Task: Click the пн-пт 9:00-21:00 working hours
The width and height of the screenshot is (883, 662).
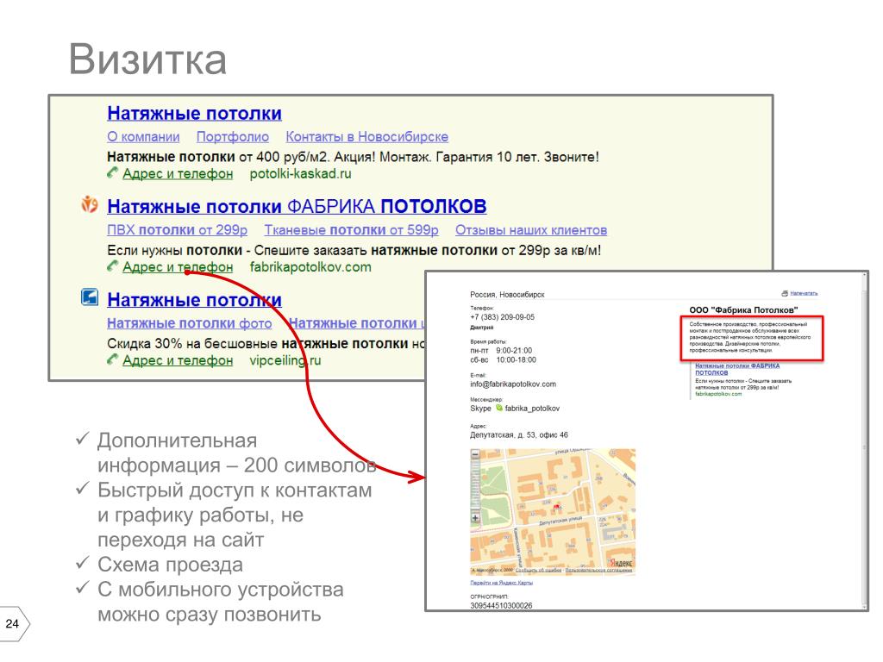Action: pos(501,350)
